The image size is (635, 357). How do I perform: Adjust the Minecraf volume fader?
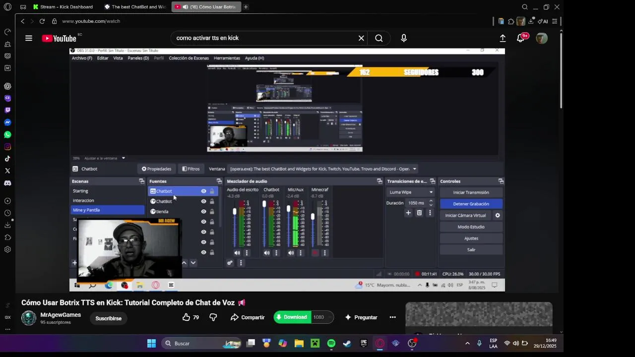point(313,217)
